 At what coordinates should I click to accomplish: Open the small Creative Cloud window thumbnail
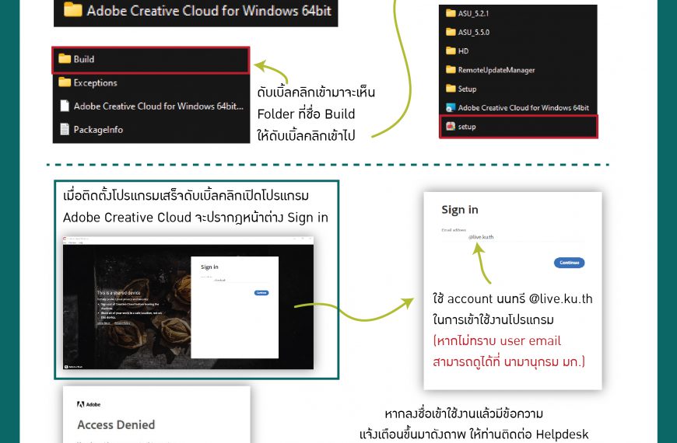click(x=188, y=302)
